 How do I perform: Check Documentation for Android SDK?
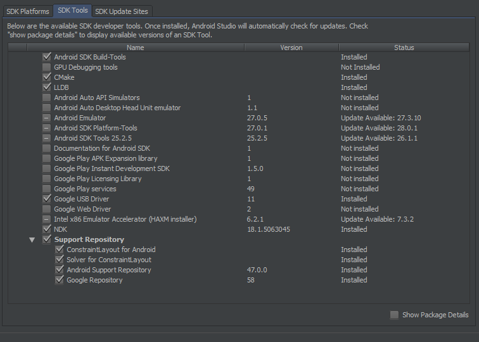(47, 148)
